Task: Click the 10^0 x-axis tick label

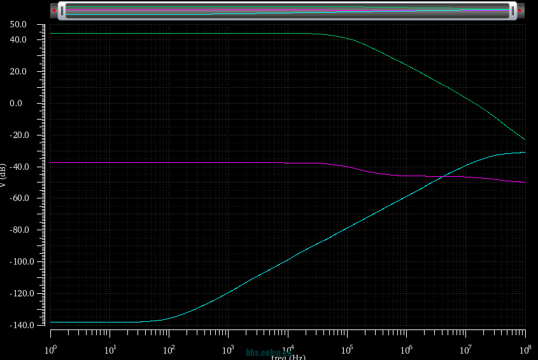Action: 51,350
